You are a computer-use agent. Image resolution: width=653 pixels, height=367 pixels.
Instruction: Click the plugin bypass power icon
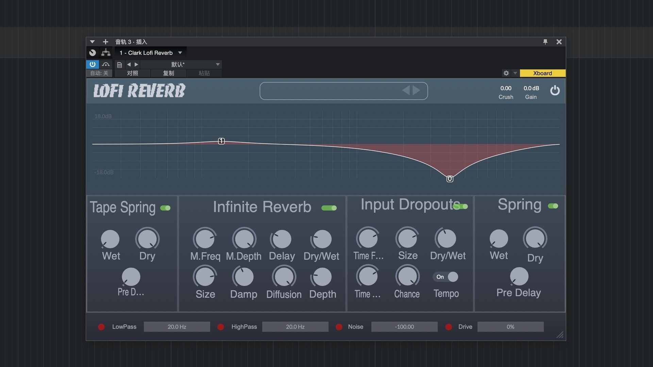click(x=555, y=90)
